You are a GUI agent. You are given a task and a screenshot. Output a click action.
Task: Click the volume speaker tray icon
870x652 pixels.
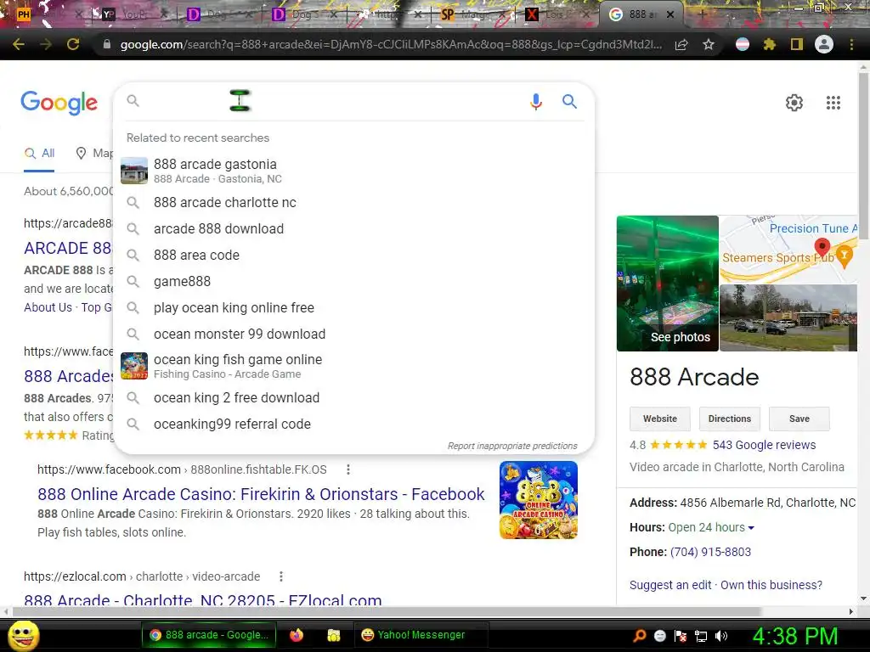point(721,635)
